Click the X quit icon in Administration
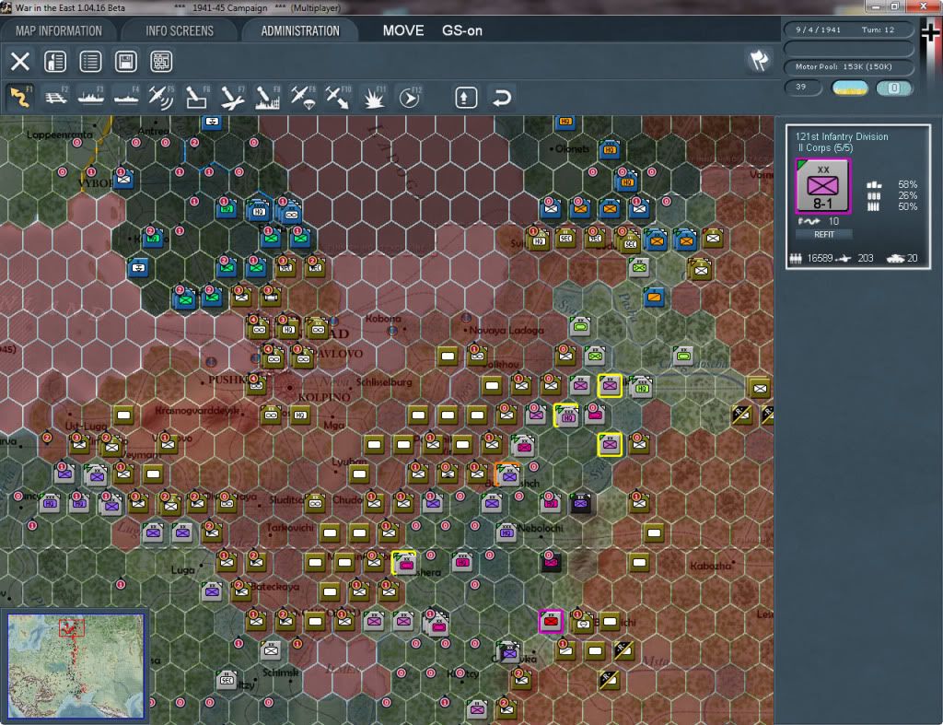Screen dimensions: 943x725 [x=20, y=62]
